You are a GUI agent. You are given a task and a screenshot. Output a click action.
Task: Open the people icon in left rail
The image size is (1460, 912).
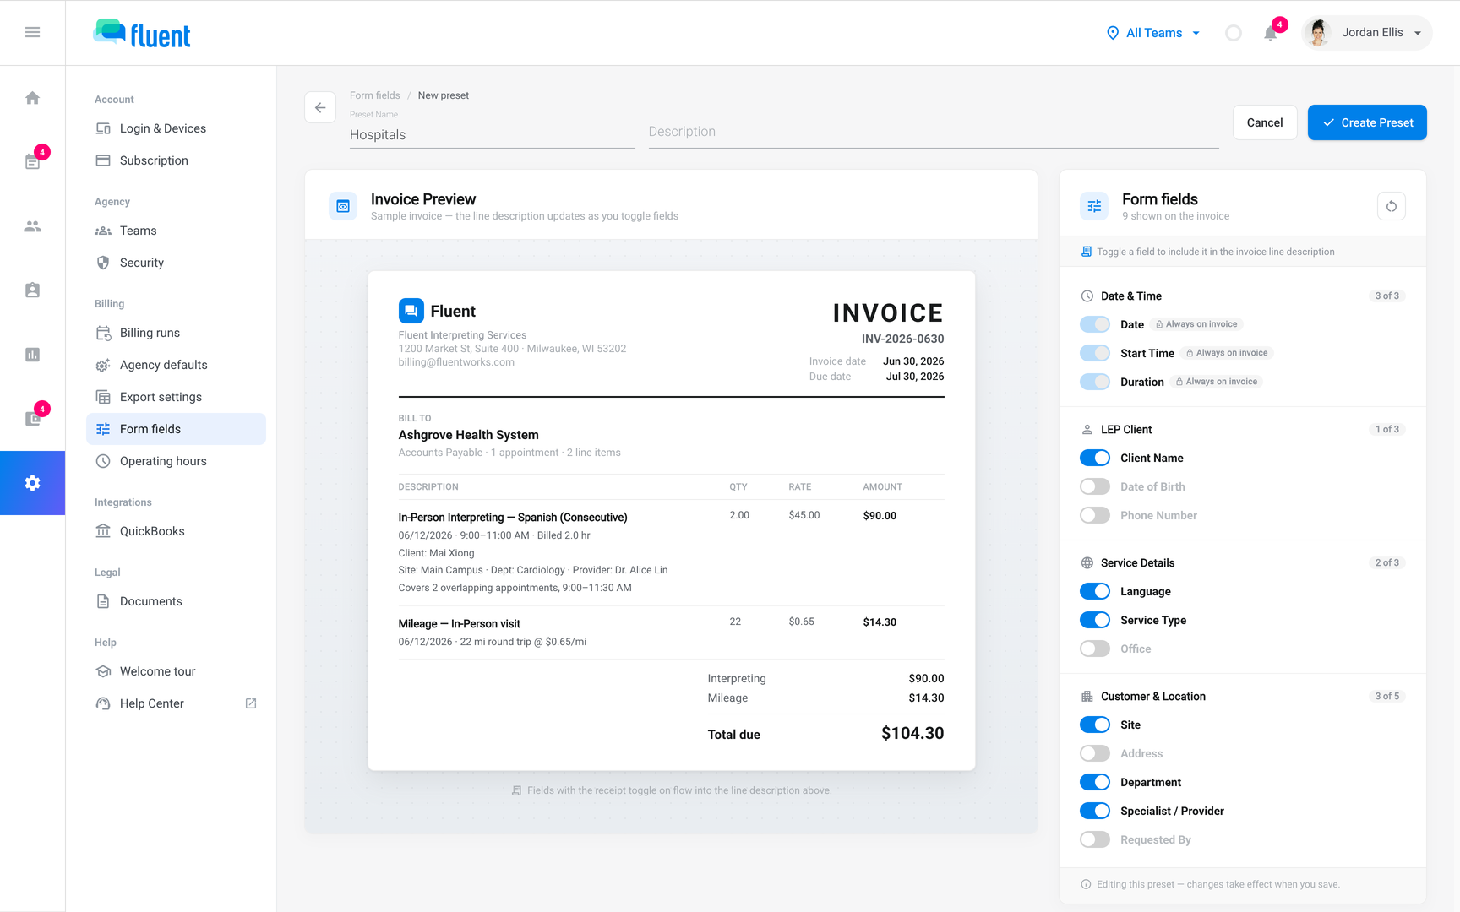(x=32, y=226)
